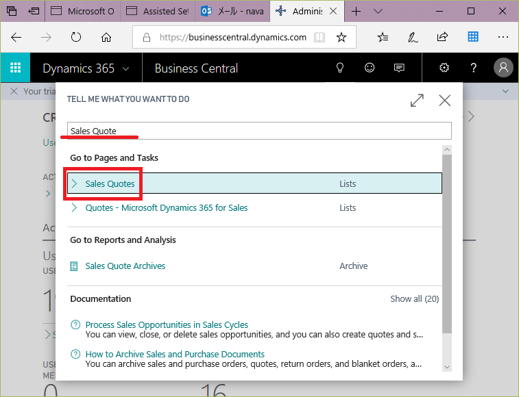Open the favorites hub icon
519x397 pixels.
383,37
